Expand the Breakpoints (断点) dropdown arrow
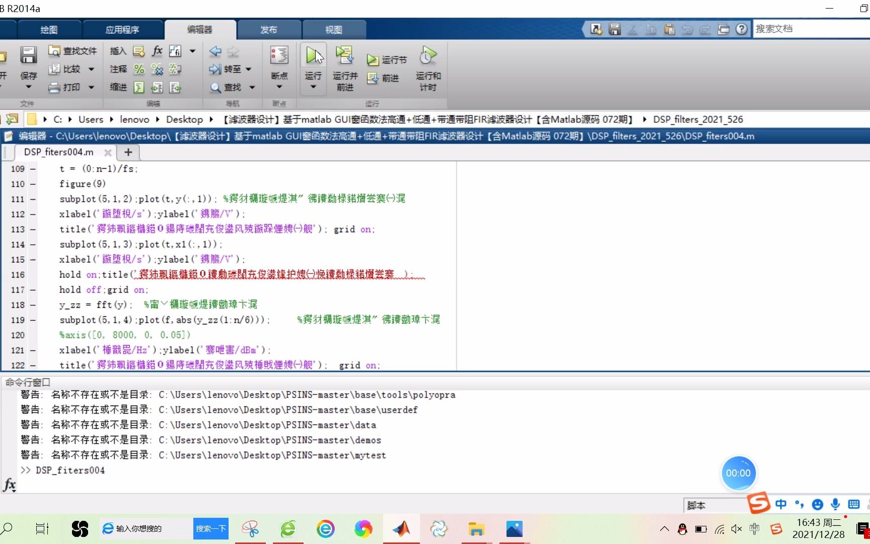This screenshot has height=544, width=870. click(x=279, y=87)
